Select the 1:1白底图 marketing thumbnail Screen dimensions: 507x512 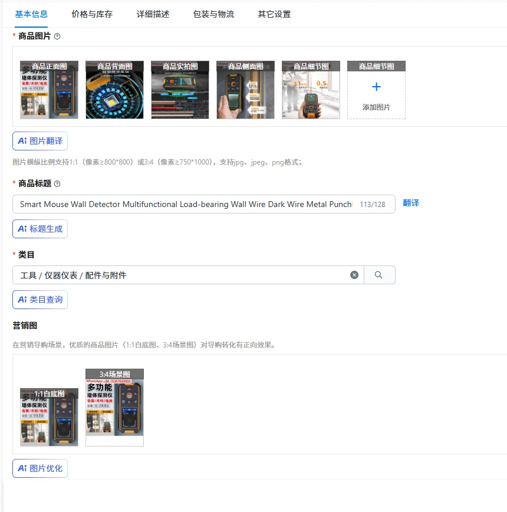pos(49,417)
